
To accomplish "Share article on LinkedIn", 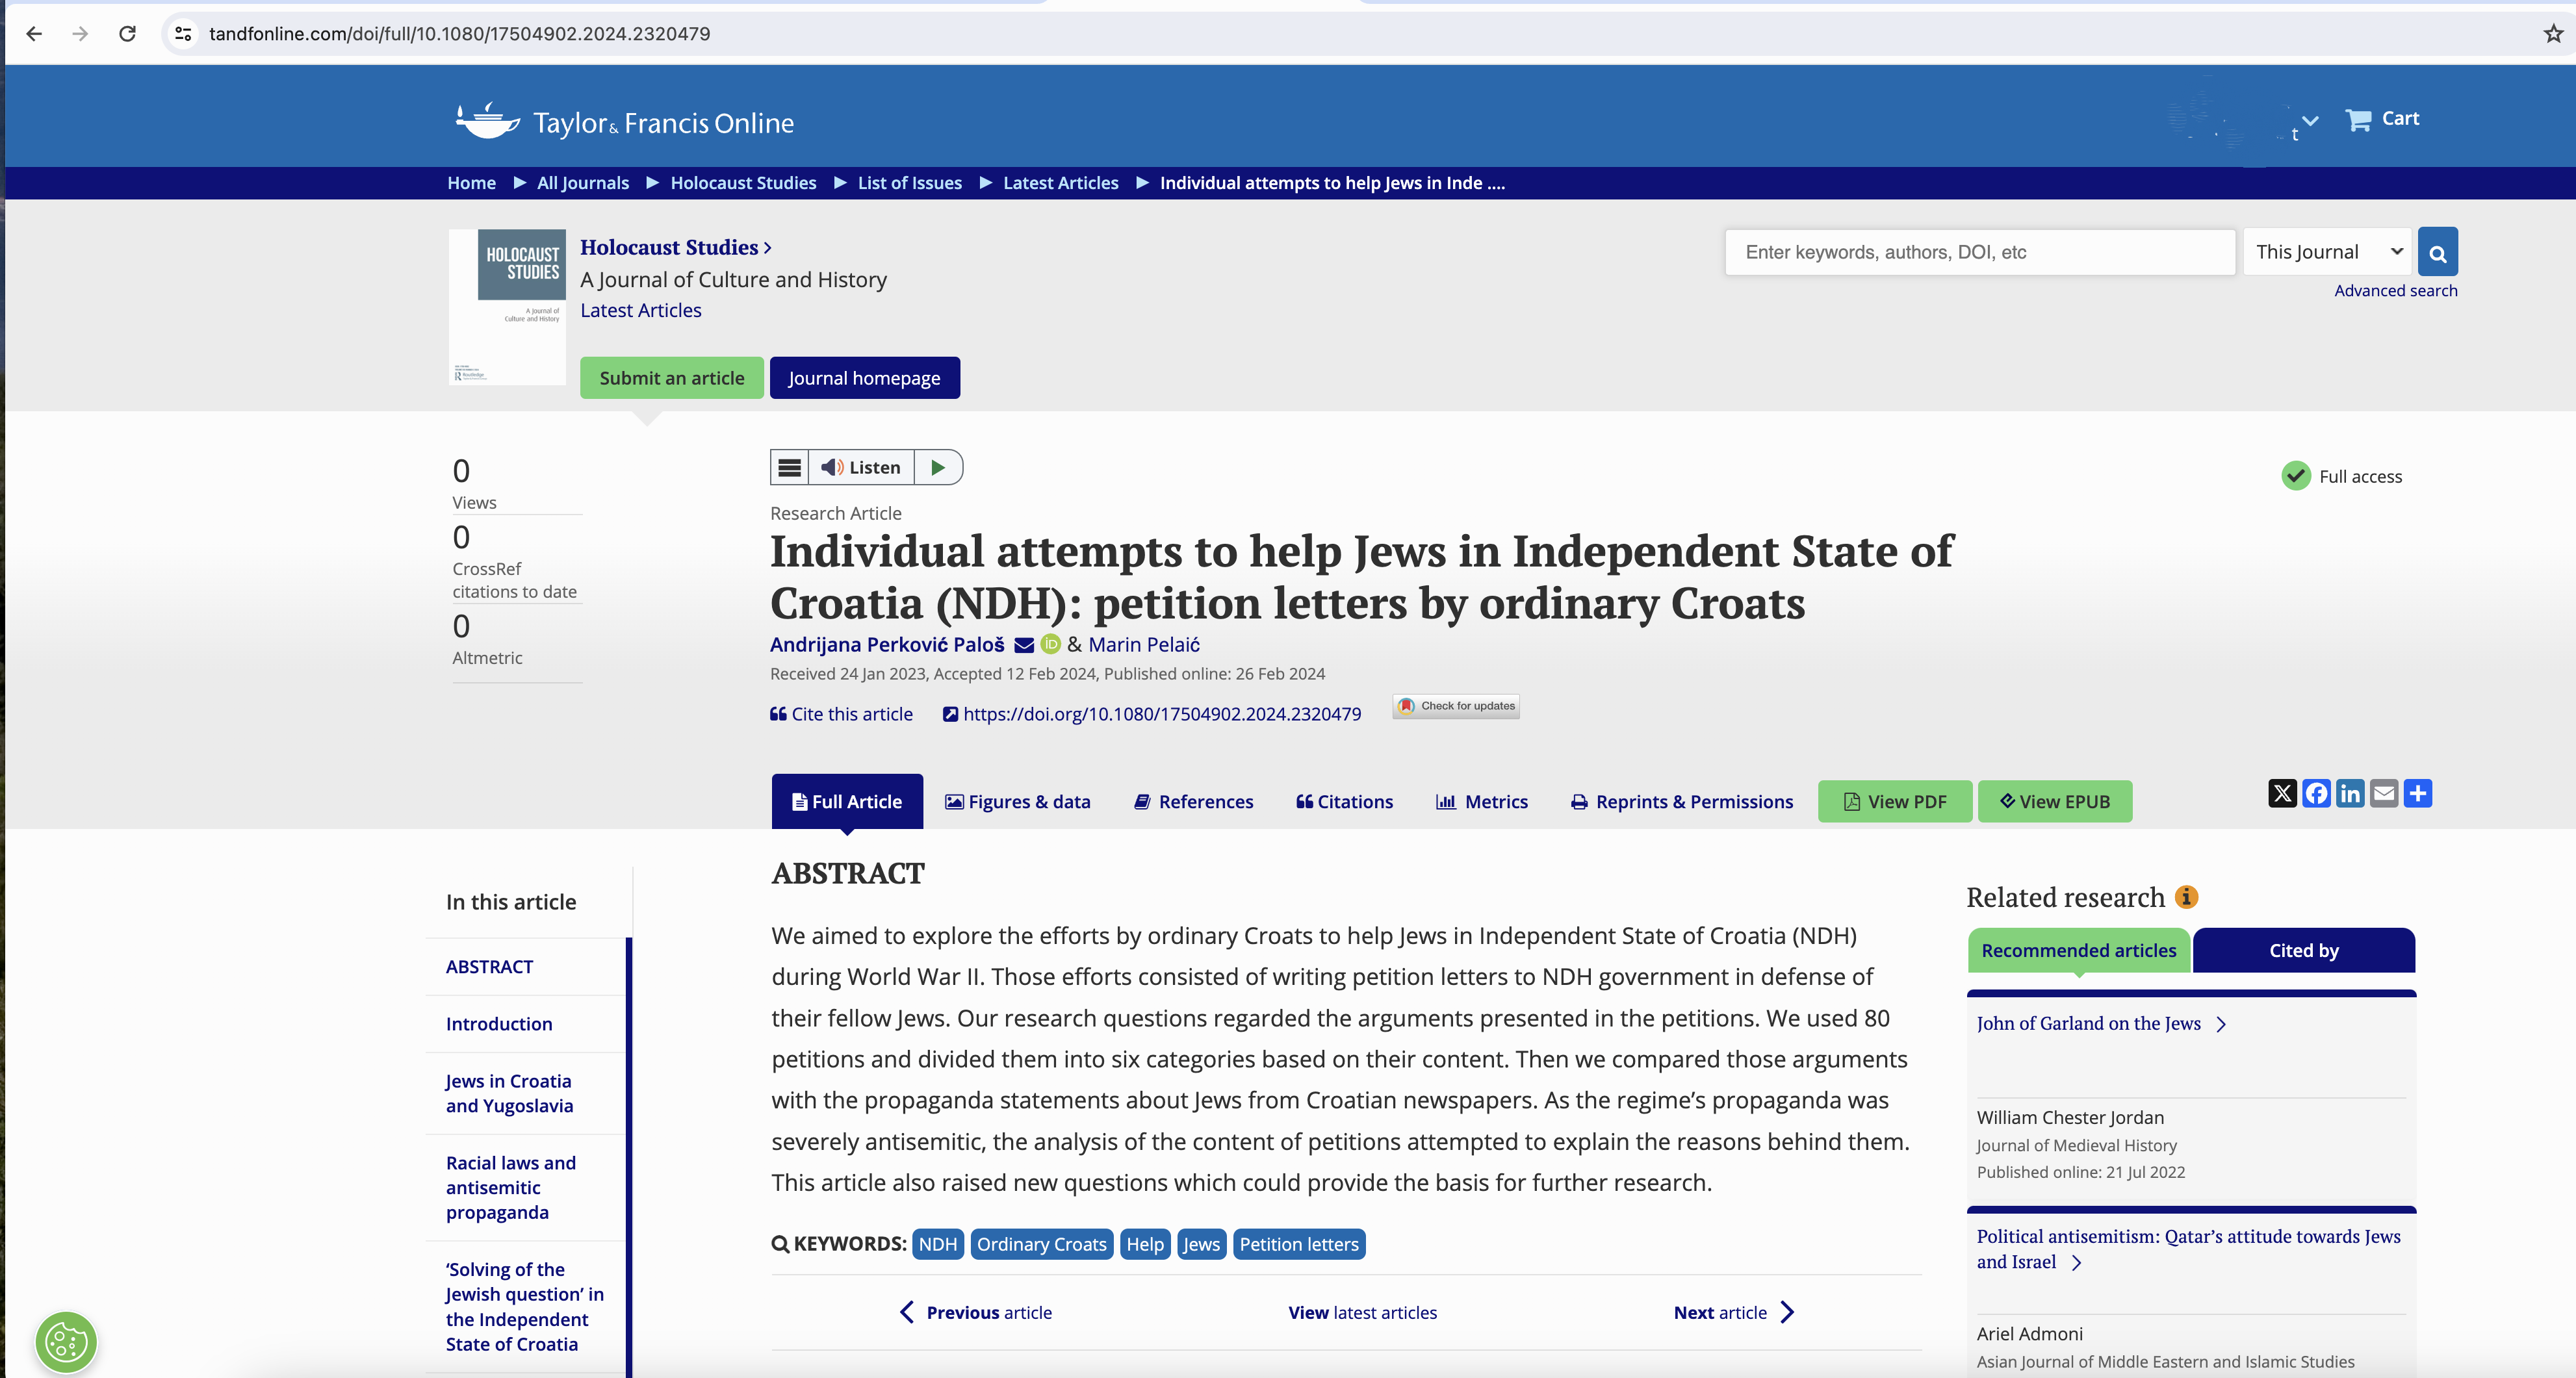I will pyautogui.click(x=2350, y=794).
